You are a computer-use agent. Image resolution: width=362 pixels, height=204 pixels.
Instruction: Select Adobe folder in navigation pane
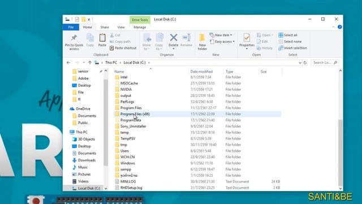pyautogui.click(x=83, y=78)
